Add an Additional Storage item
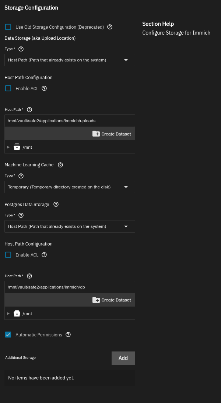Image resolution: width=221 pixels, height=403 pixels. (123, 358)
